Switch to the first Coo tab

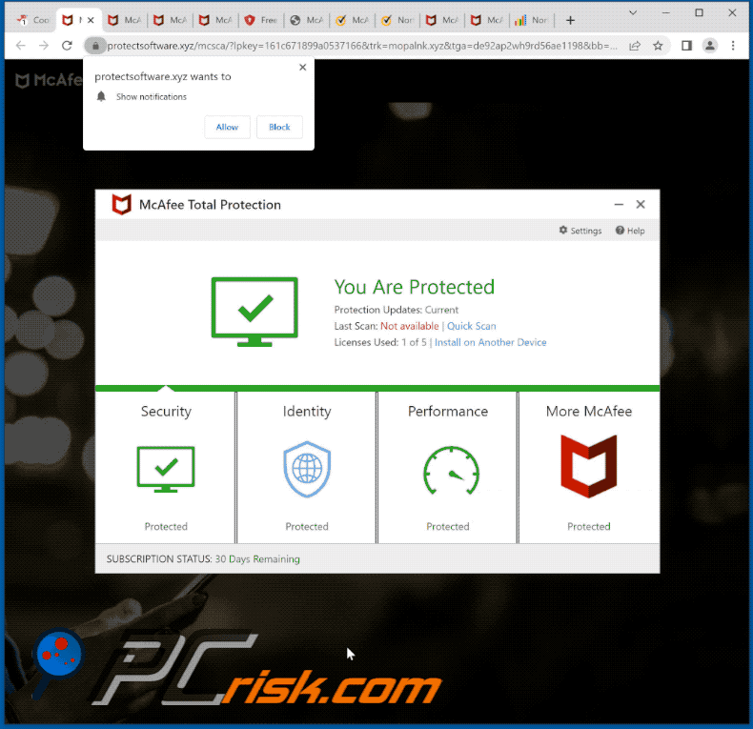[32, 20]
